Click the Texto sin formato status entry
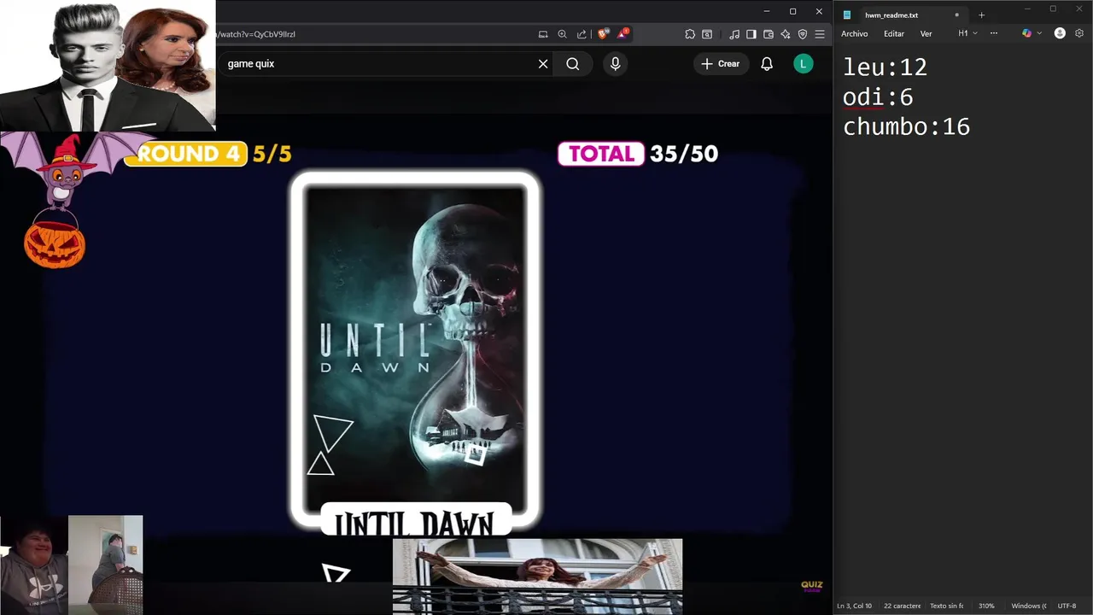 pos(946,606)
